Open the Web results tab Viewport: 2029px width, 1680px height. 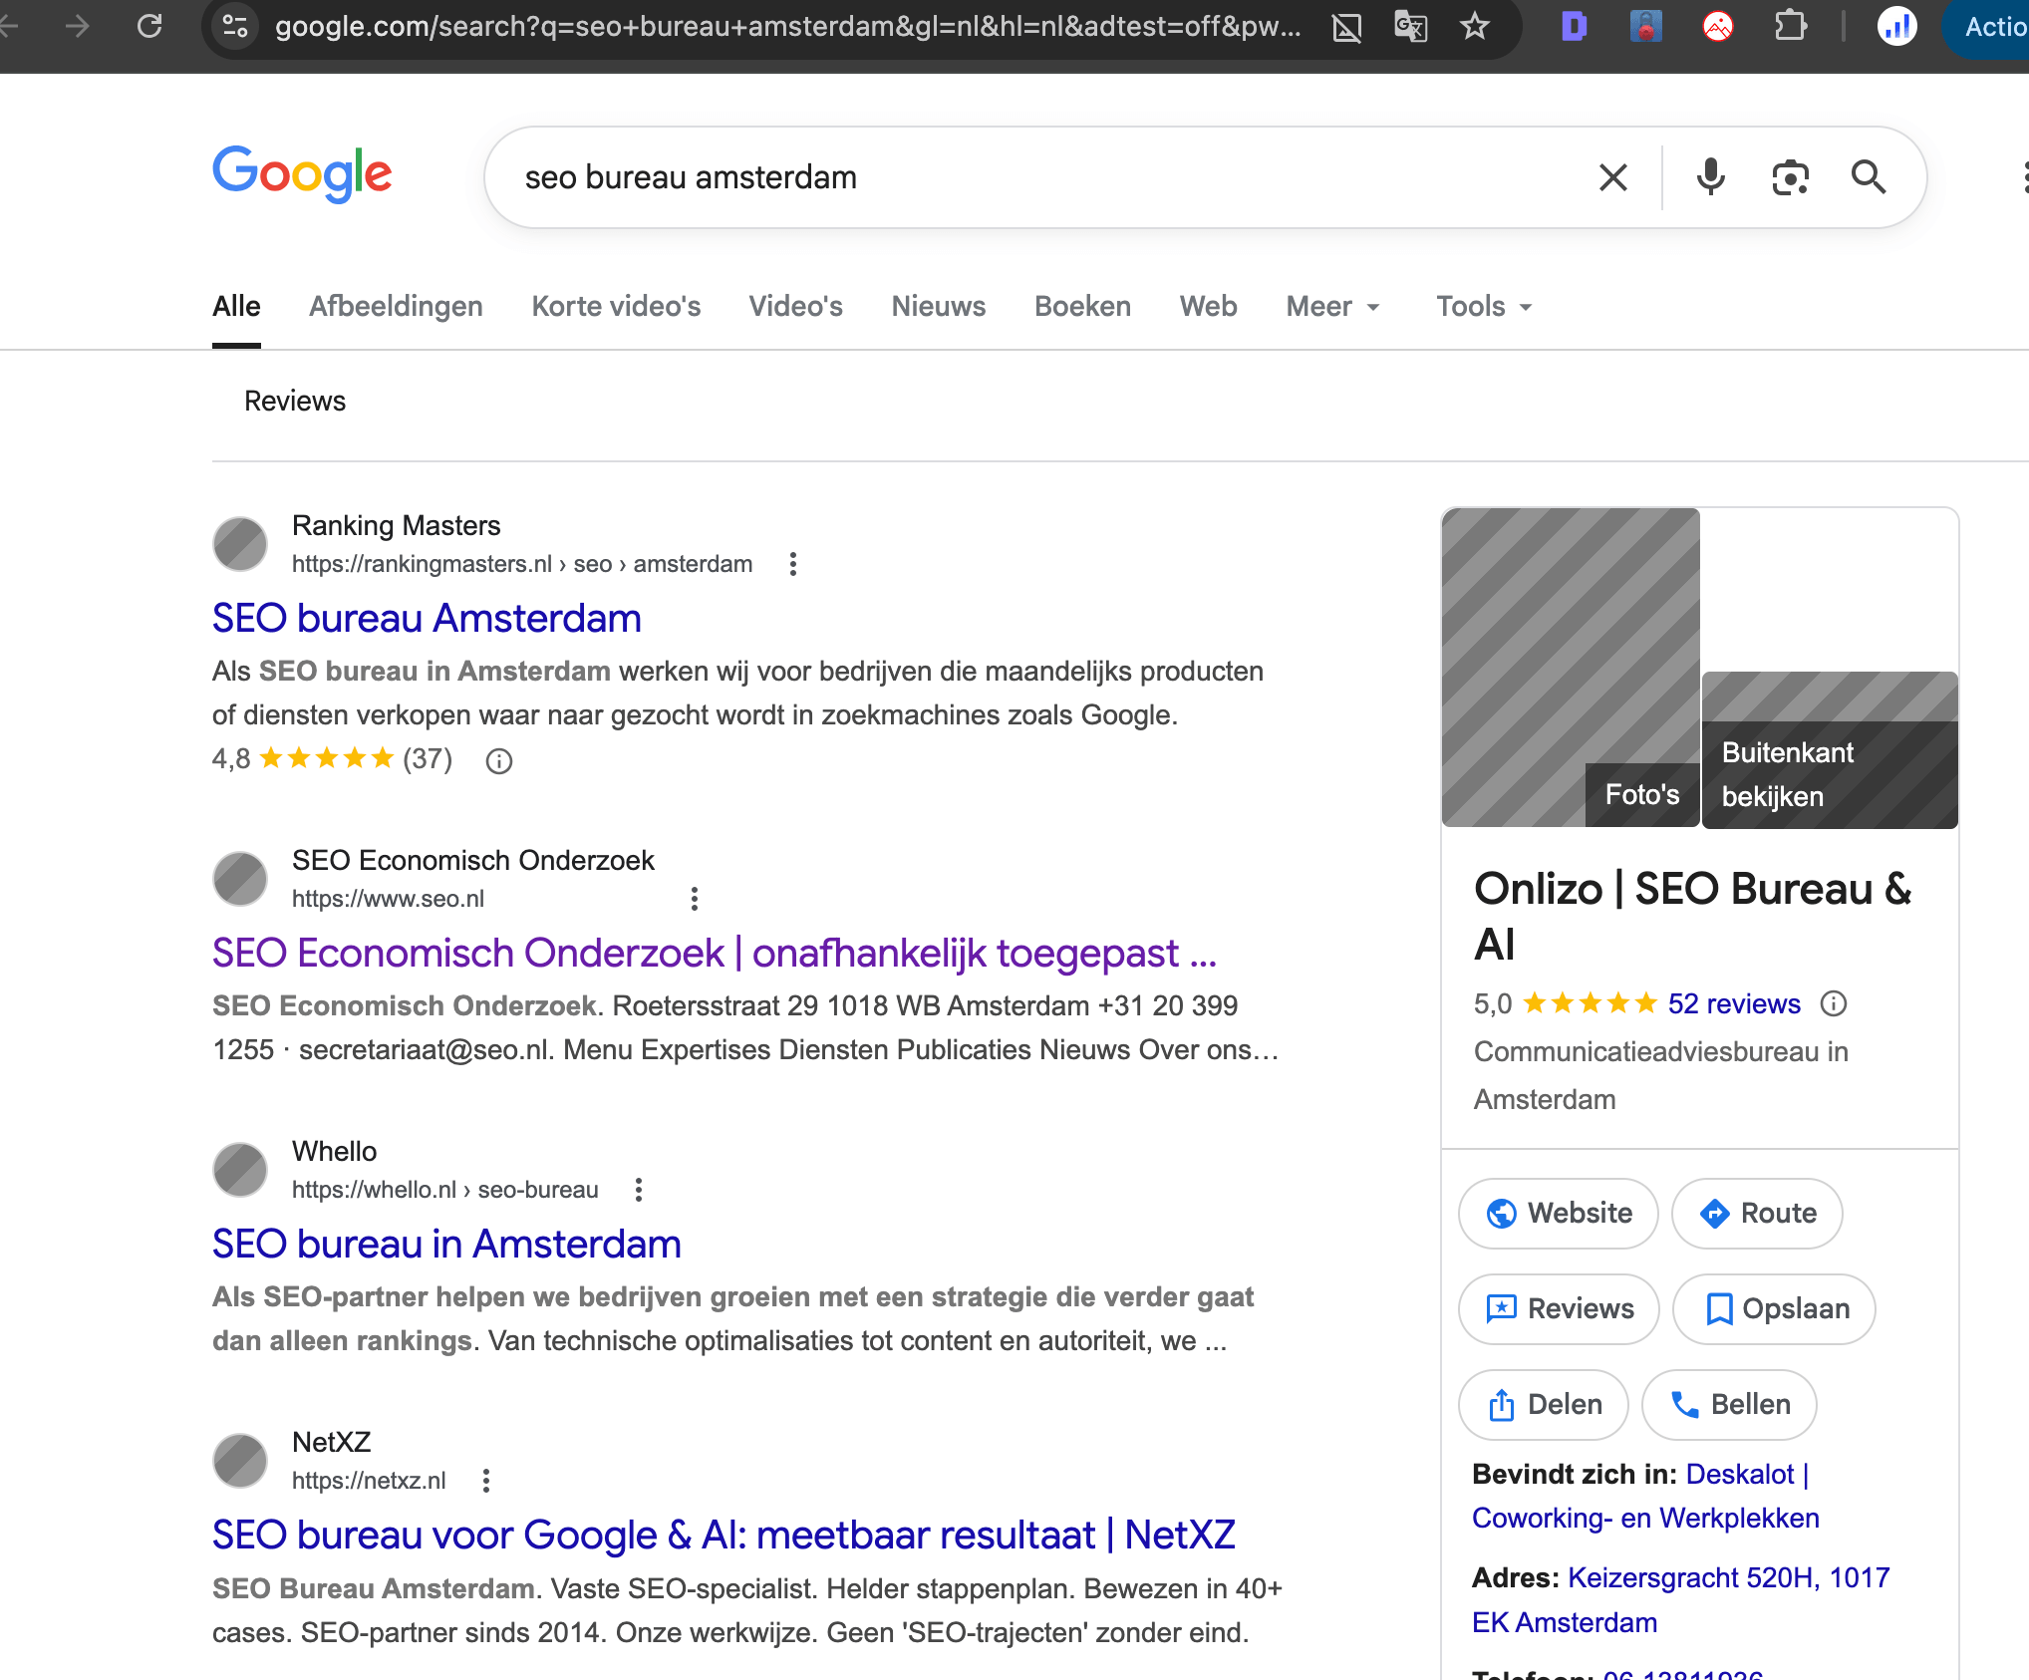pyautogui.click(x=1209, y=307)
